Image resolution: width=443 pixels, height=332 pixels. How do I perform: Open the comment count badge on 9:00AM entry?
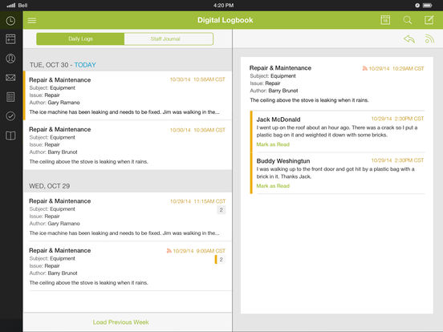point(221,259)
